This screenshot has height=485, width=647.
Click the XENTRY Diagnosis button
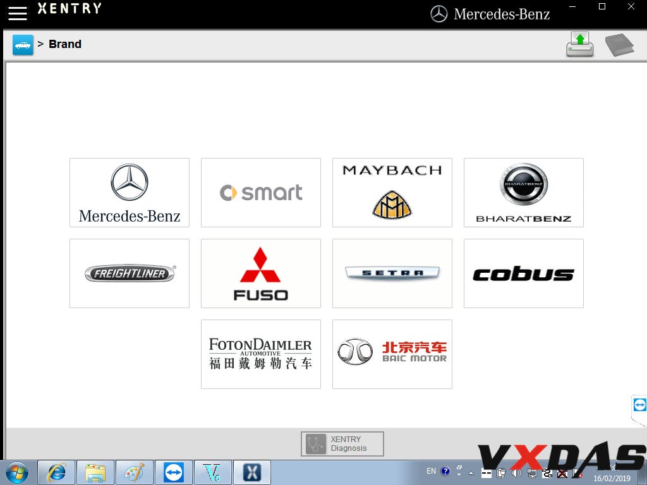tap(342, 444)
